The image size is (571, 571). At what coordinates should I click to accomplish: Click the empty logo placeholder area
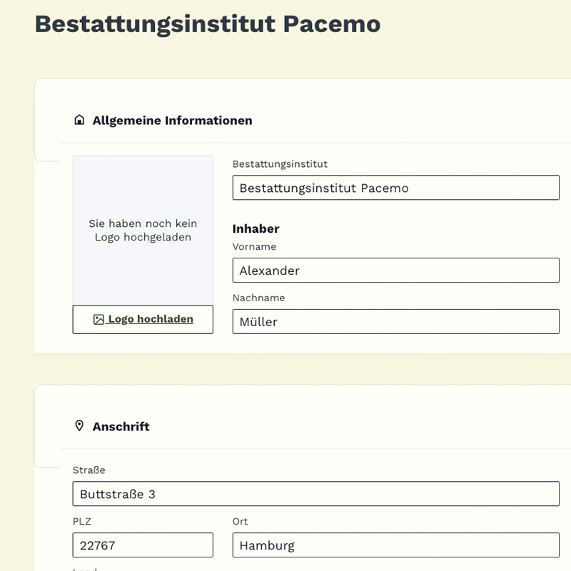(143, 231)
